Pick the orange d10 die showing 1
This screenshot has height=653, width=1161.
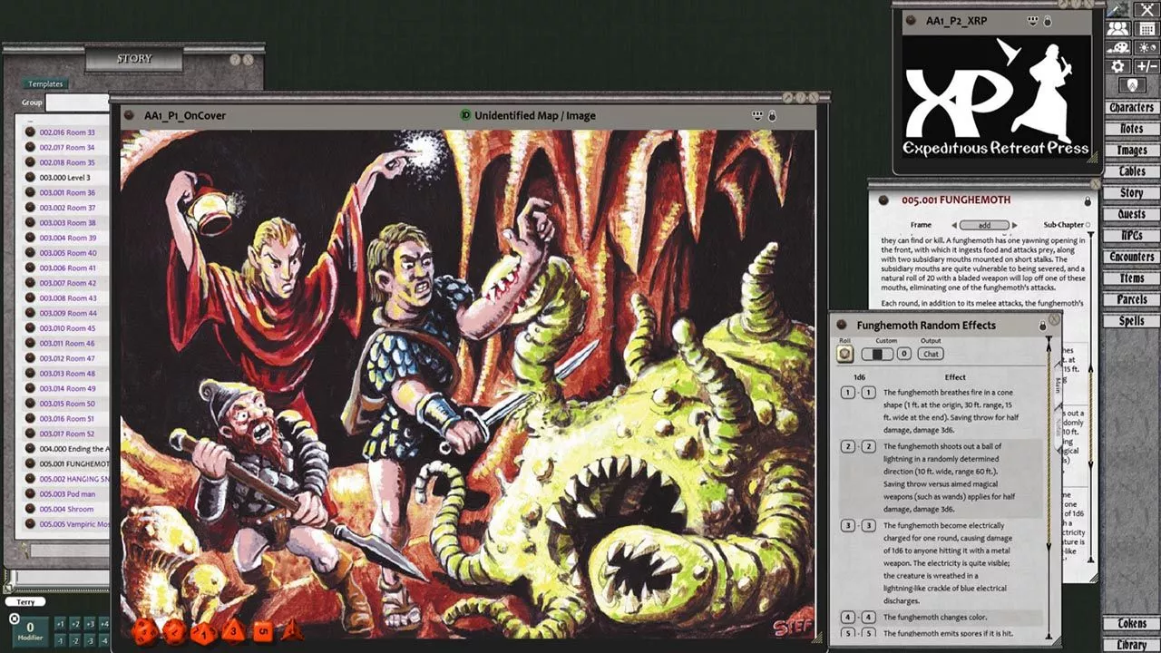pos(203,632)
